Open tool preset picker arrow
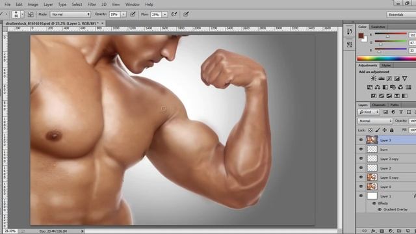Screen dimensions: 416x234 pyautogui.click(x=6, y=14)
